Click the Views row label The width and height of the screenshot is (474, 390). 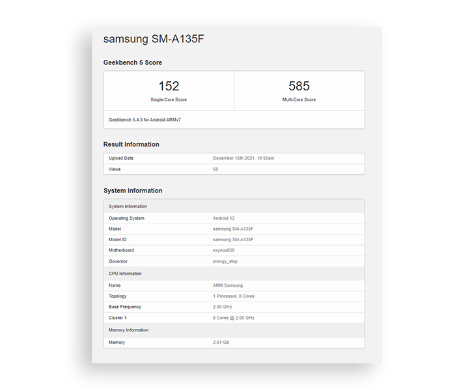(x=115, y=170)
